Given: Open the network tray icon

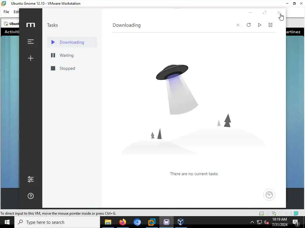Looking at the screenshot, I should click(259, 222).
